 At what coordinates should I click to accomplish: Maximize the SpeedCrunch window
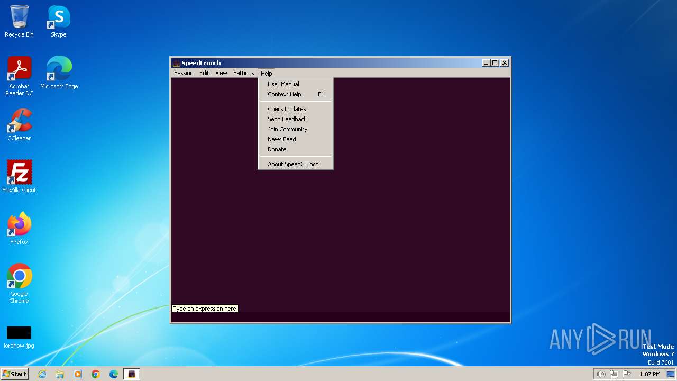pos(495,63)
